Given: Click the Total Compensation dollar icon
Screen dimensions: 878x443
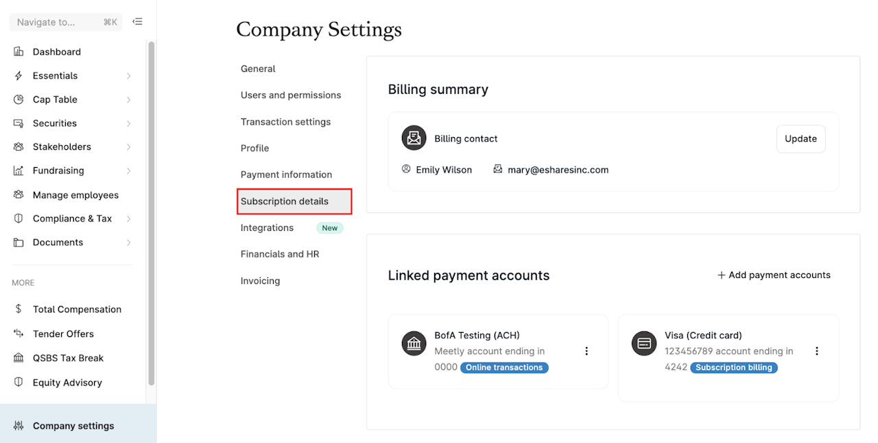Looking at the screenshot, I should (x=19, y=309).
